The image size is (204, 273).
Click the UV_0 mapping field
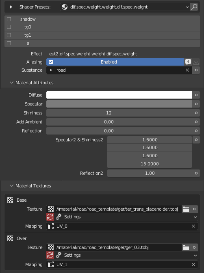(122, 226)
